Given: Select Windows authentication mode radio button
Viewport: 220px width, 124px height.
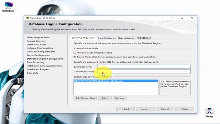Looking at the screenshot, I should (75, 53).
